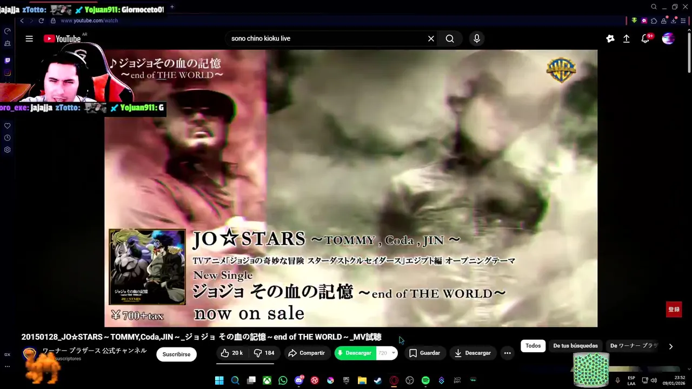Screen dimensions: 692x389
Task: Open XP-Pen app from taskbar
Action: (x=457, y=380)
